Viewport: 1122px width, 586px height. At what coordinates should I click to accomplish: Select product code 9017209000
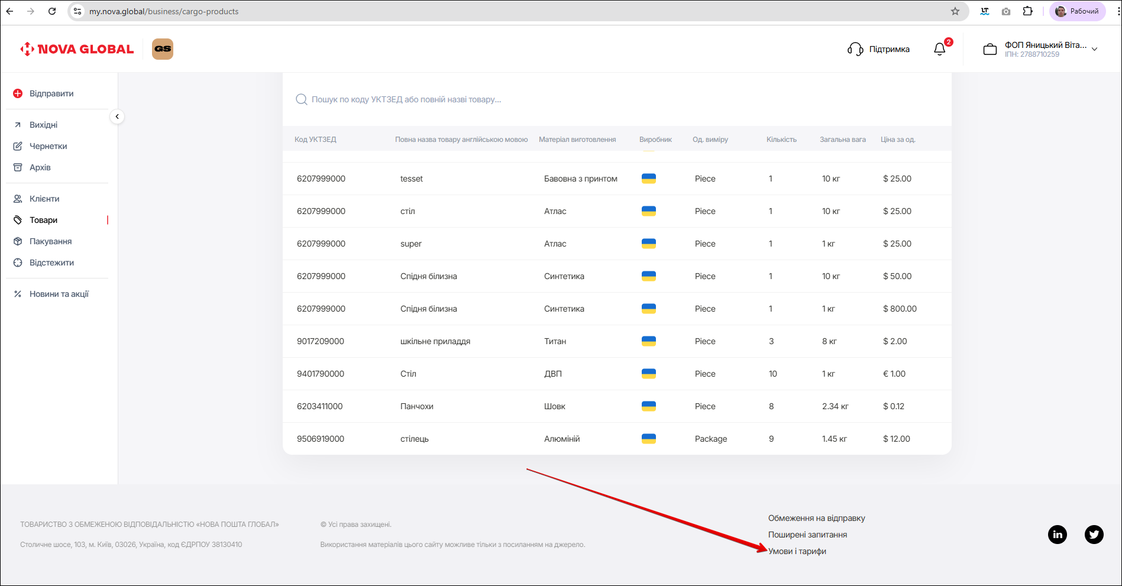pyautogui.click(x=321, y=341)
